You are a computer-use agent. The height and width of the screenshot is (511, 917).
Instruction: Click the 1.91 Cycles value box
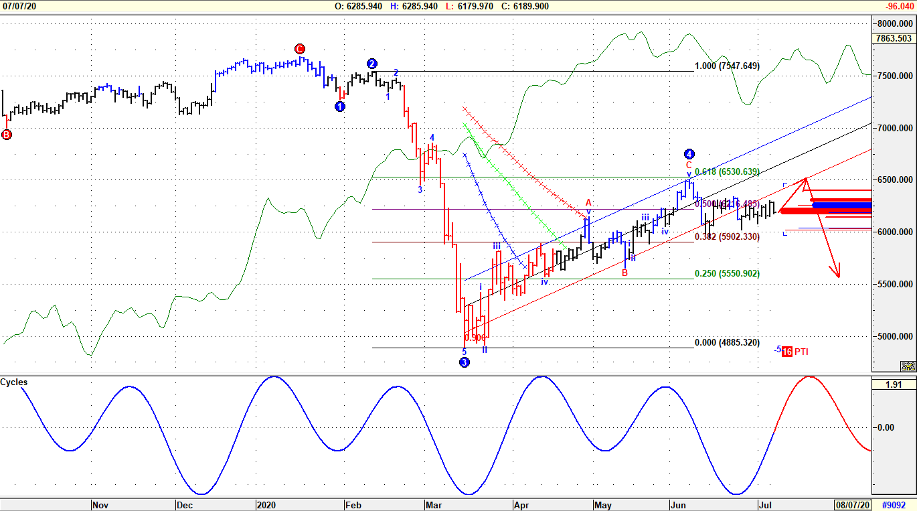pos(894,384)
